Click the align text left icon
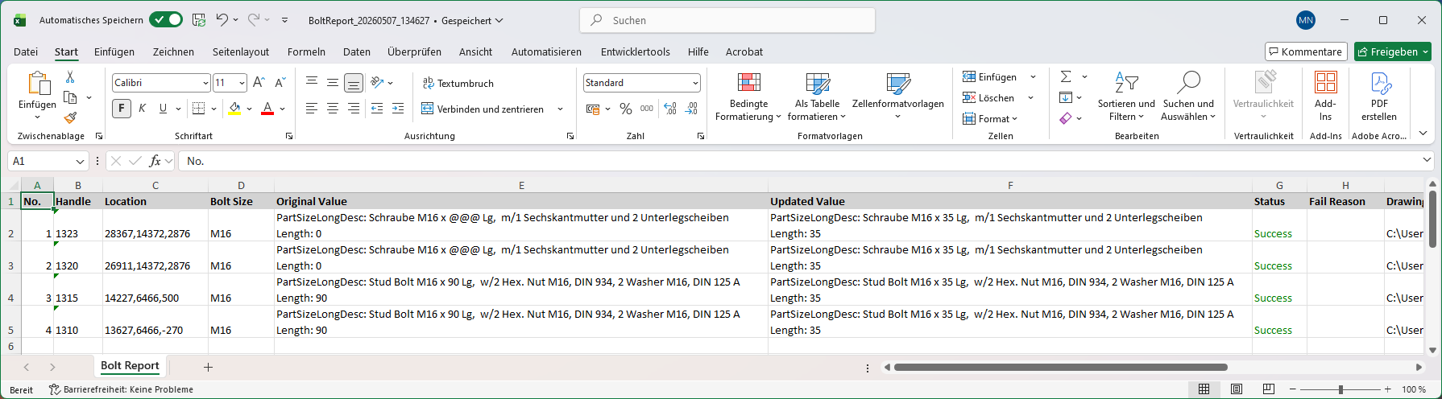 [312, 109]
